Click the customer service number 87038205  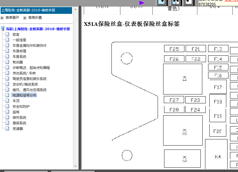tap(207, 4)
